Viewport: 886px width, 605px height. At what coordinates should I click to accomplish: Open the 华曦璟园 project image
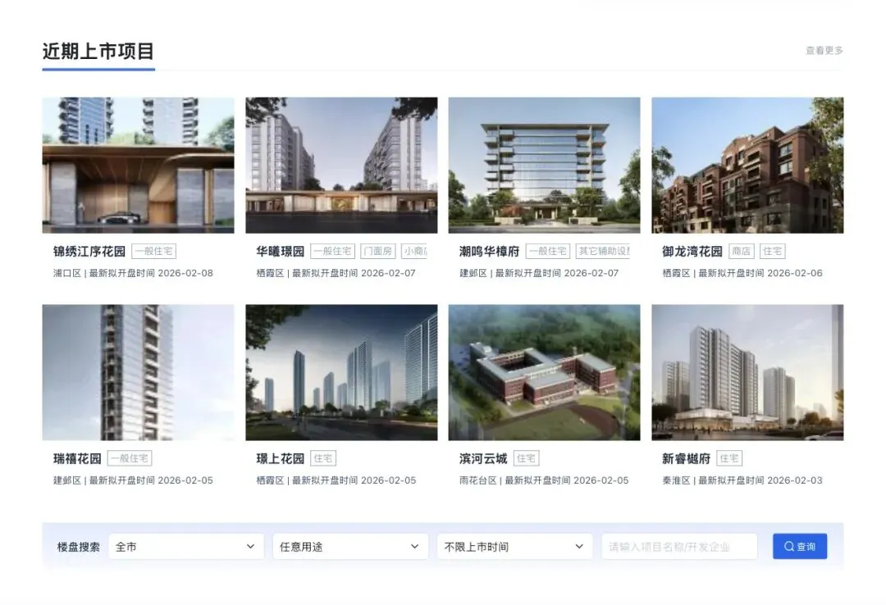pos(341,165)
